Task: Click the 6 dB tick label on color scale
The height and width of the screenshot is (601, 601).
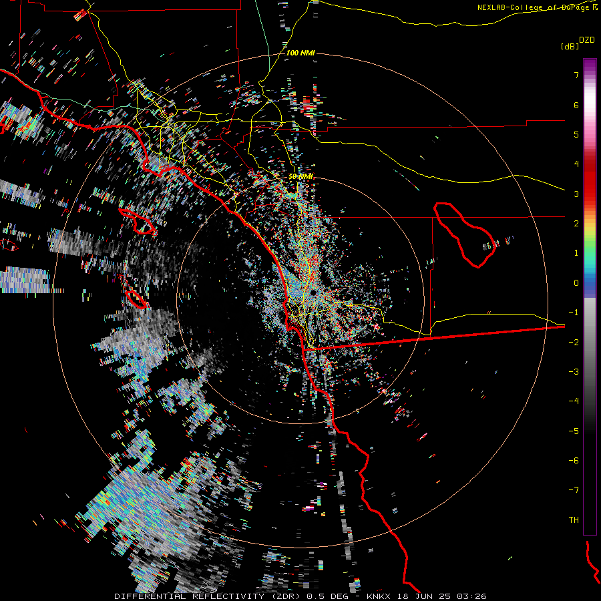Action: (x=576, y=105)
